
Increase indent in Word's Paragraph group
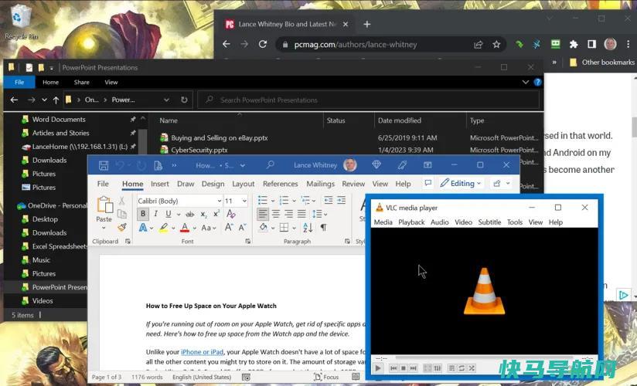(341, 200)
